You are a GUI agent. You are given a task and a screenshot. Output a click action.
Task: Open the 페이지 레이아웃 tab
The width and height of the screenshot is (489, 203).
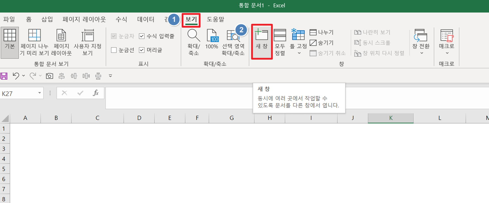[84, 19]
